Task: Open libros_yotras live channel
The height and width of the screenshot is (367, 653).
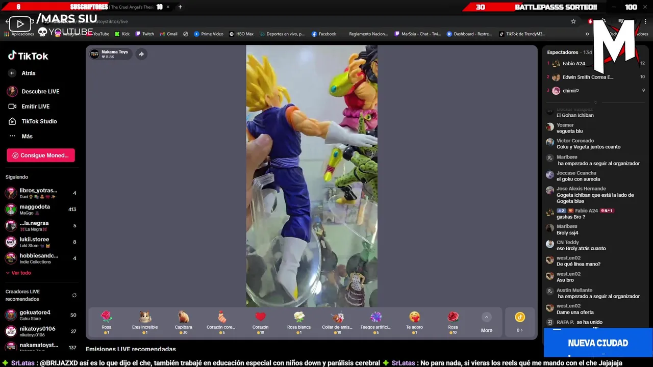Action: (x=41, y=193)
